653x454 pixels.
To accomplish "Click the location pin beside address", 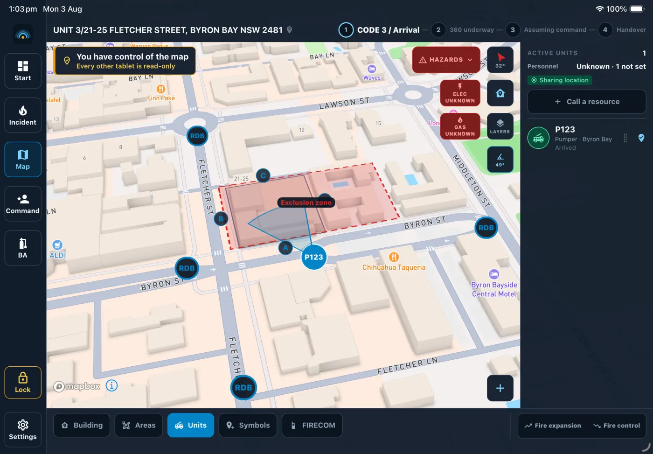I will pyautogui.click(x=290, y=30).
